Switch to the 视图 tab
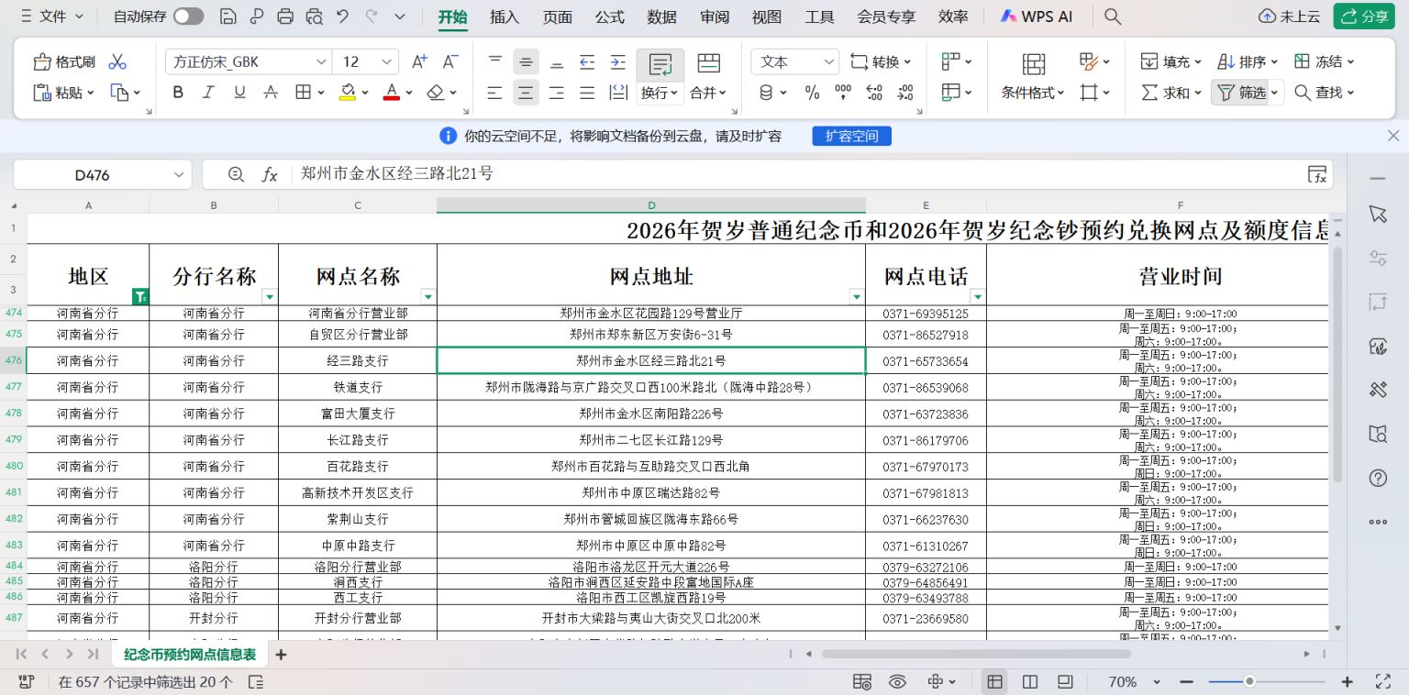The height and width of the screenshot is (695, 1409). (x=767, y=17)
